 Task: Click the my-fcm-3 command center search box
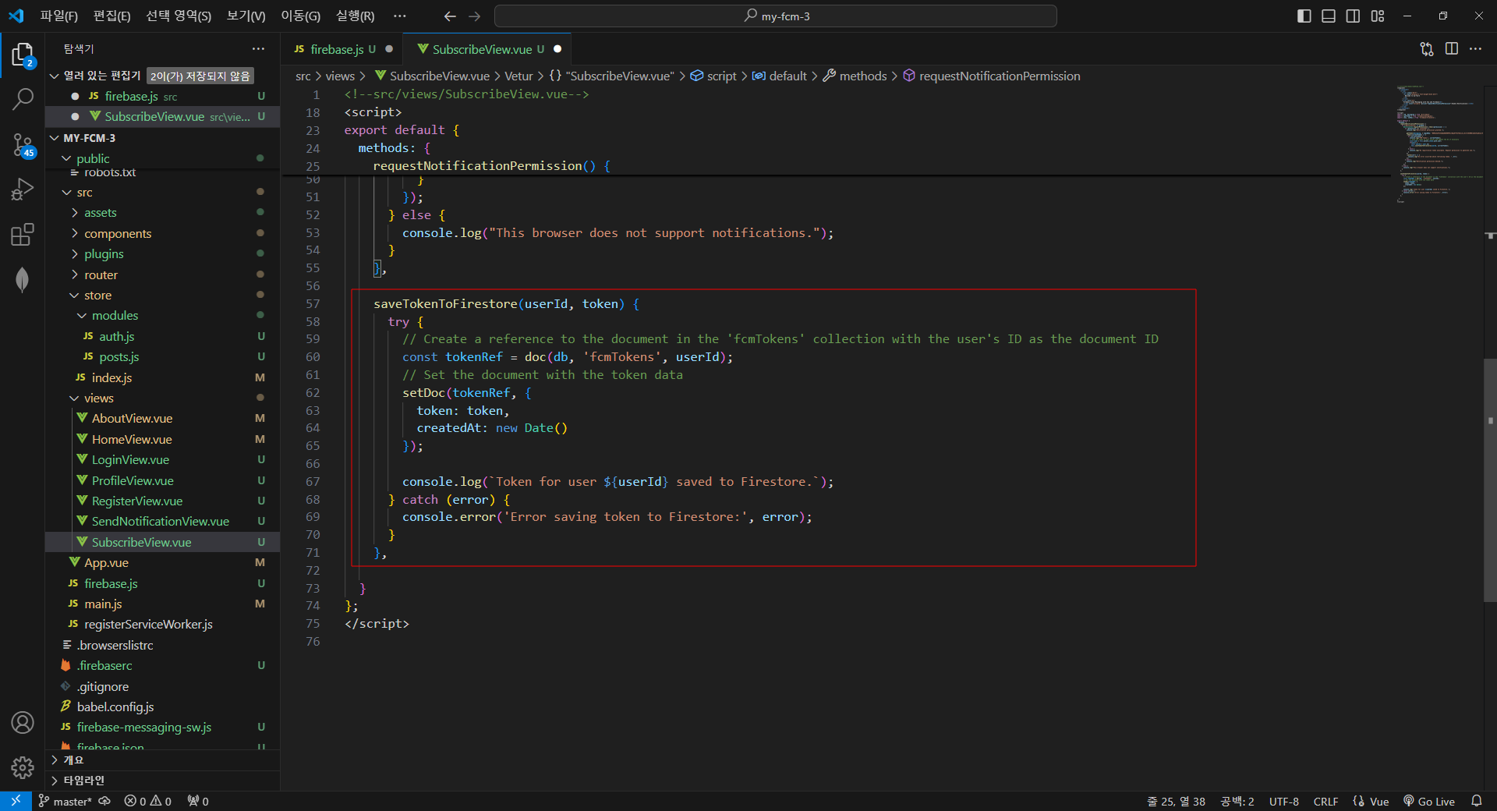click(776, 16)
